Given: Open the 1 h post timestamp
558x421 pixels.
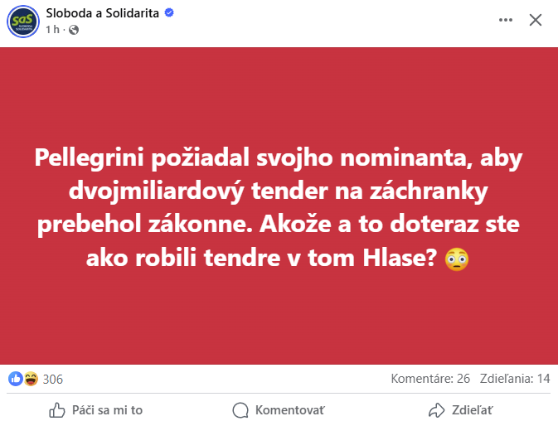Looking at the screenshot, I should (53, 30).
